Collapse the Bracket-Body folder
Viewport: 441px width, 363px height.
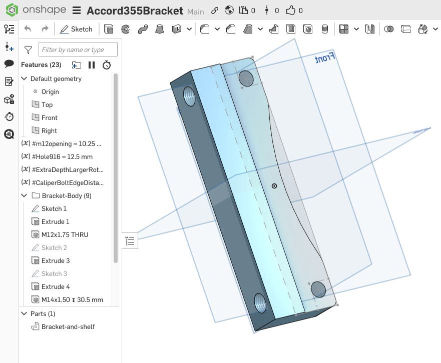[x=25, y=195]
